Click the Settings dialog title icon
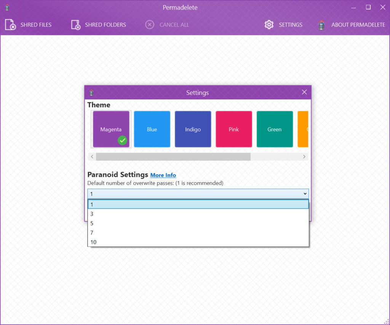This screenshot has width=390, height=325. tap(91, 93)
